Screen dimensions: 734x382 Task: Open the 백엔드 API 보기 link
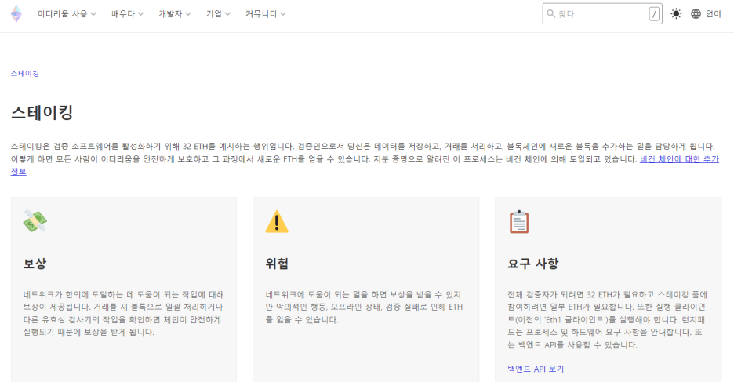pos(536,369)
